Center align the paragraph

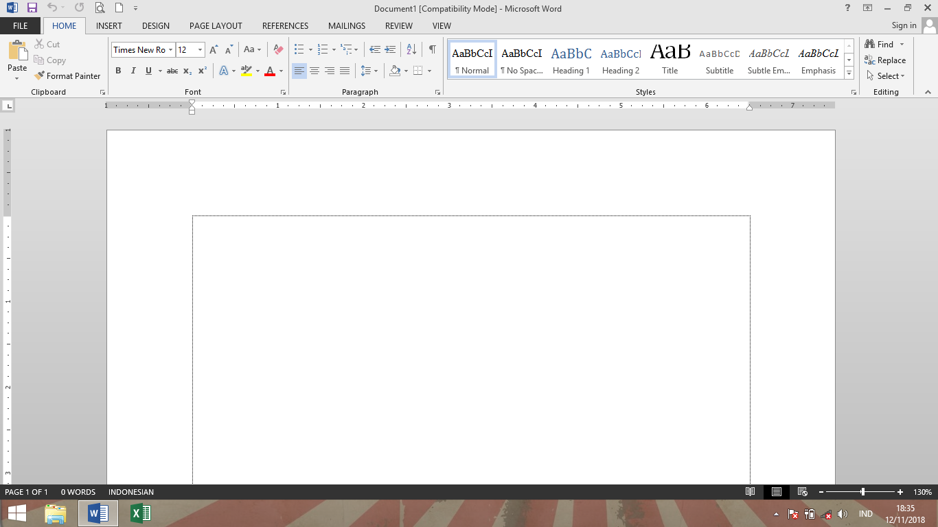click(x=314, y=71)
